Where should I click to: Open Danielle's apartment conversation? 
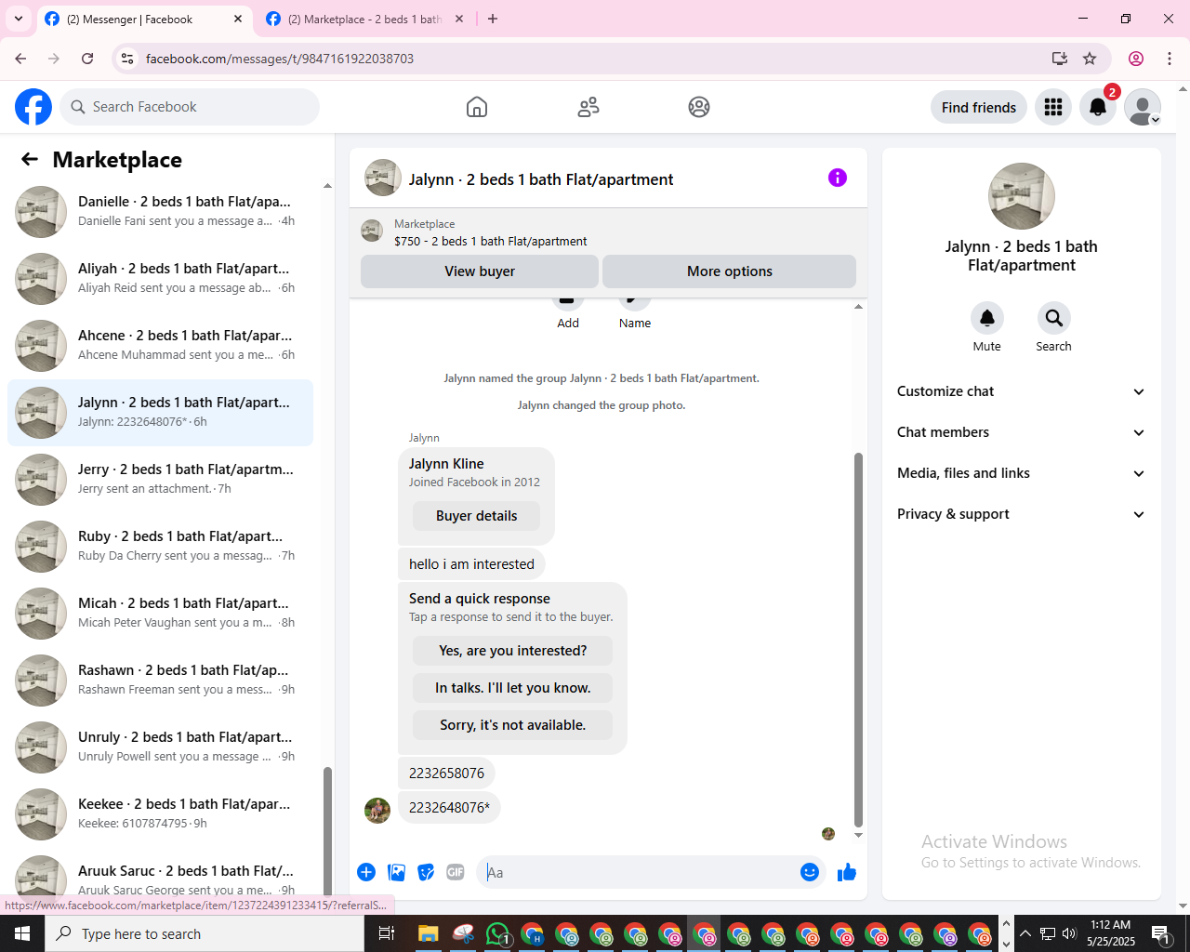point(160,212)
